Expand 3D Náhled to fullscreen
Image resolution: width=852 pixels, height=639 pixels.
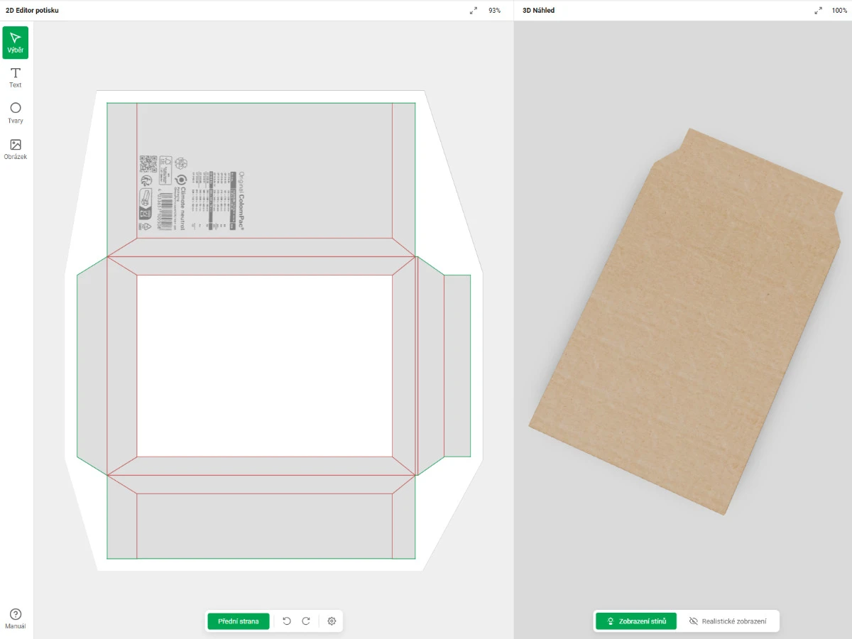pos(818,11)
